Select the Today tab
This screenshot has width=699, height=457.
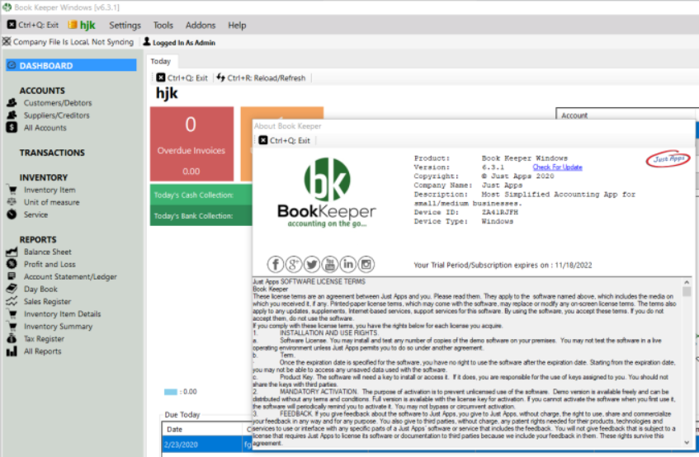160,62
